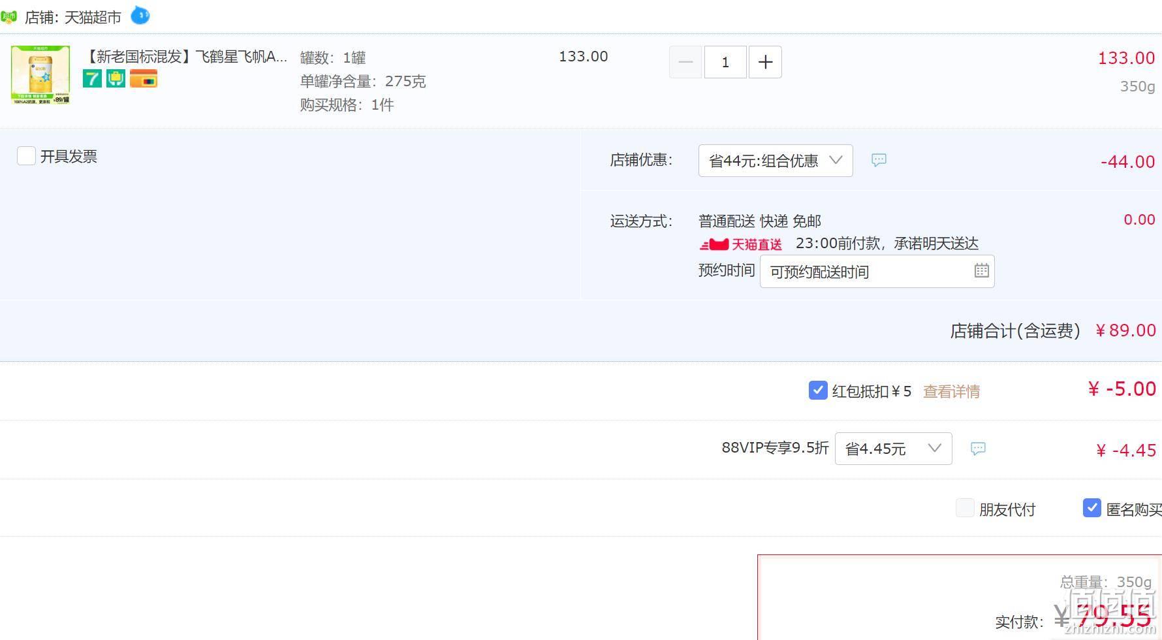Open the milk powder product thumbnail
Image resolution: width=1162 pixels, height=640 pixels.
(40, 74)
